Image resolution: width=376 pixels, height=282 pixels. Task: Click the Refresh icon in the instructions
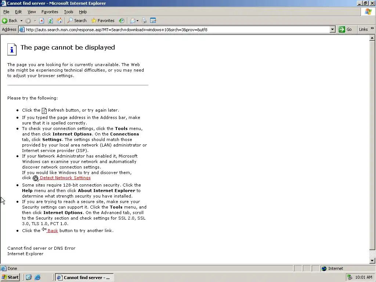coord(44,111)
